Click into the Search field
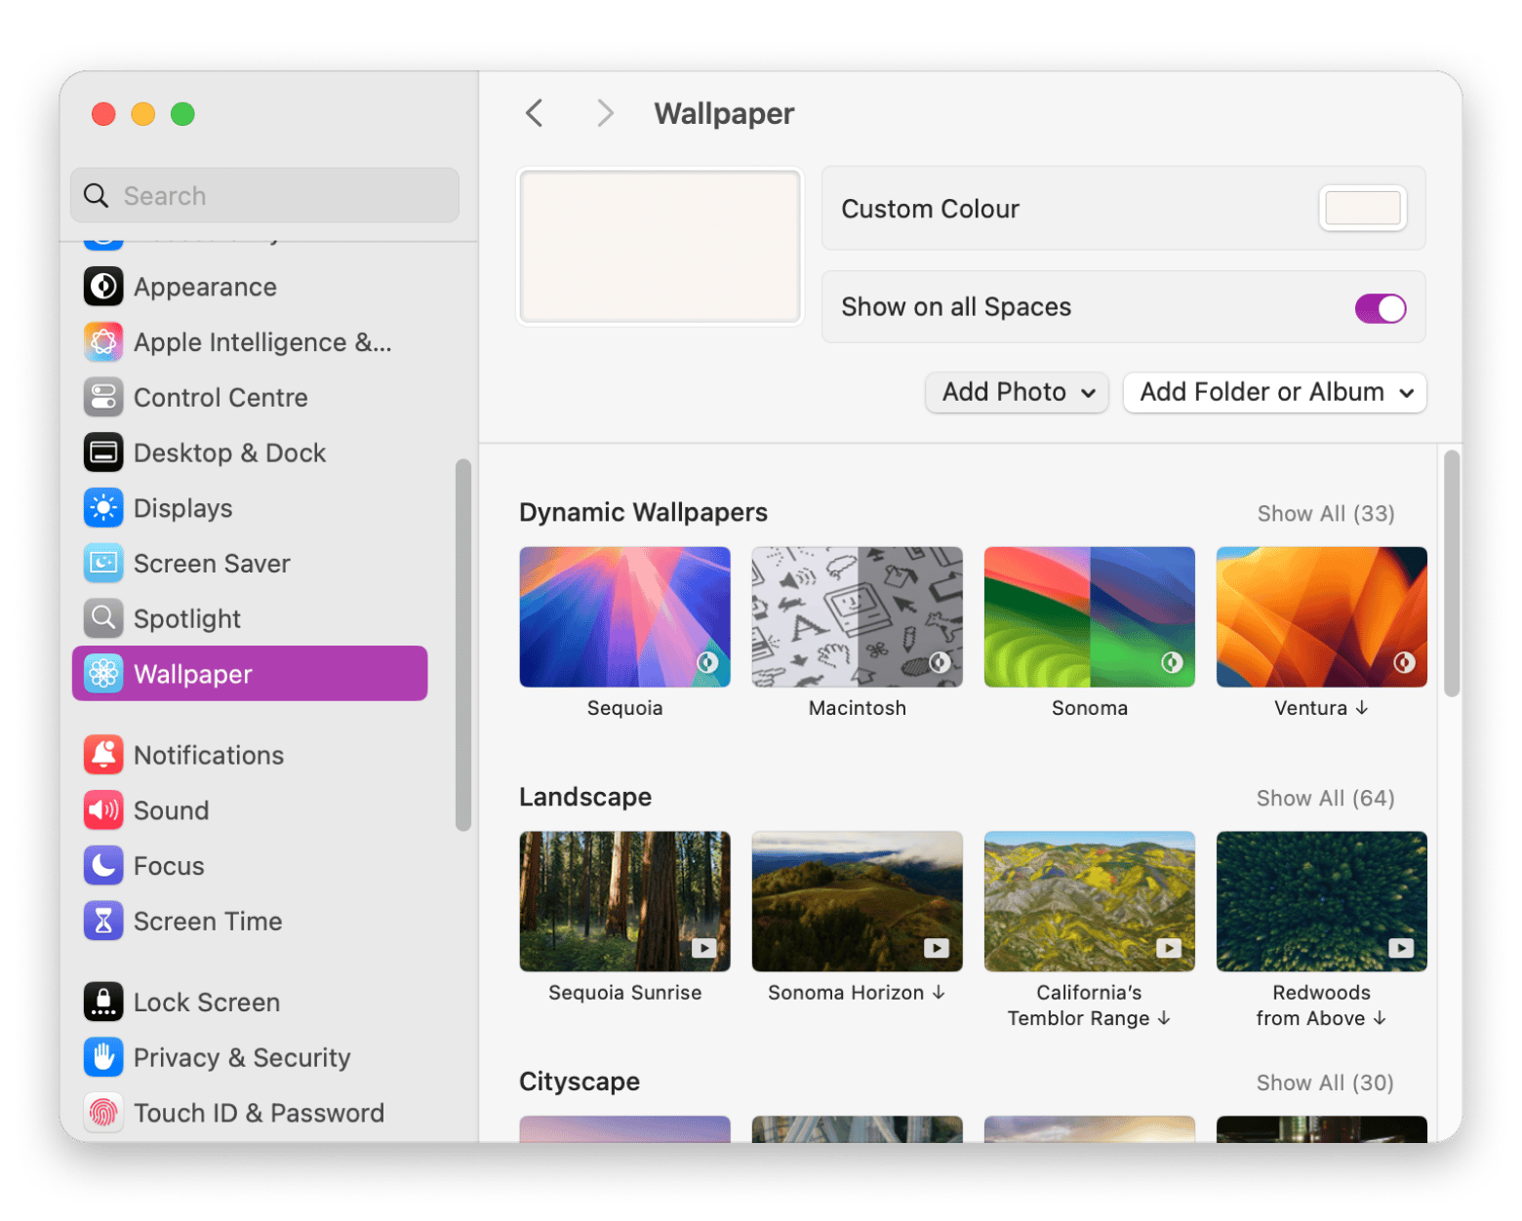Image resolution: width=1522 pixels, height=1221 pixels. [264, 196]
